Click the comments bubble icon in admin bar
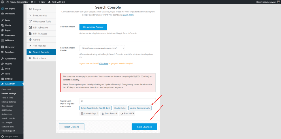Viewport: 281px width, 139px height. pyautogui.click(x=32, y=2)
